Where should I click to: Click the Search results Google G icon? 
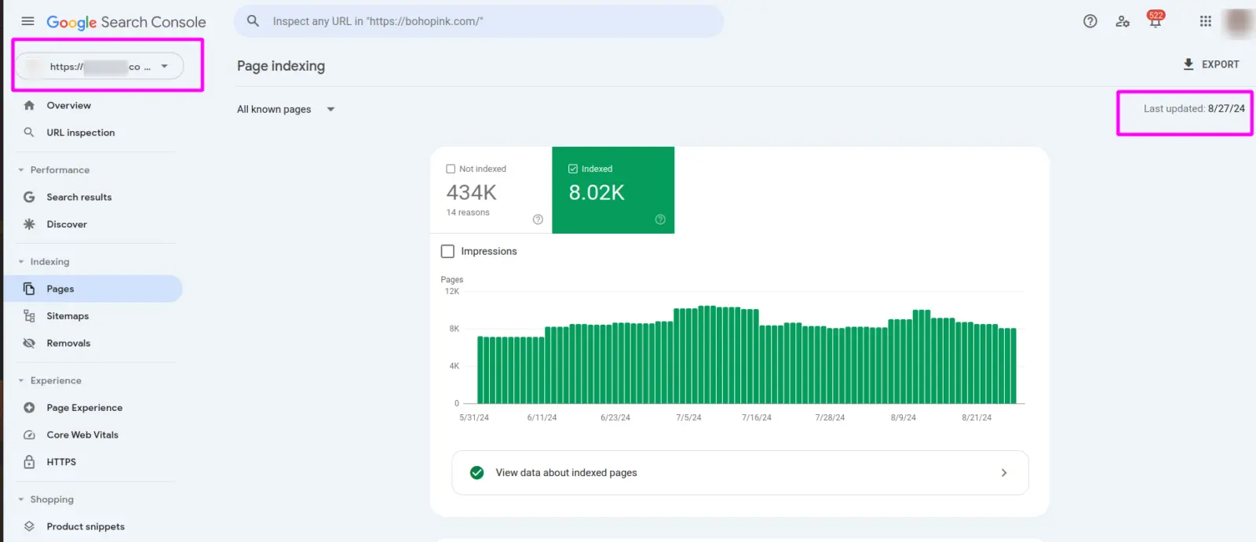(29, 197)
